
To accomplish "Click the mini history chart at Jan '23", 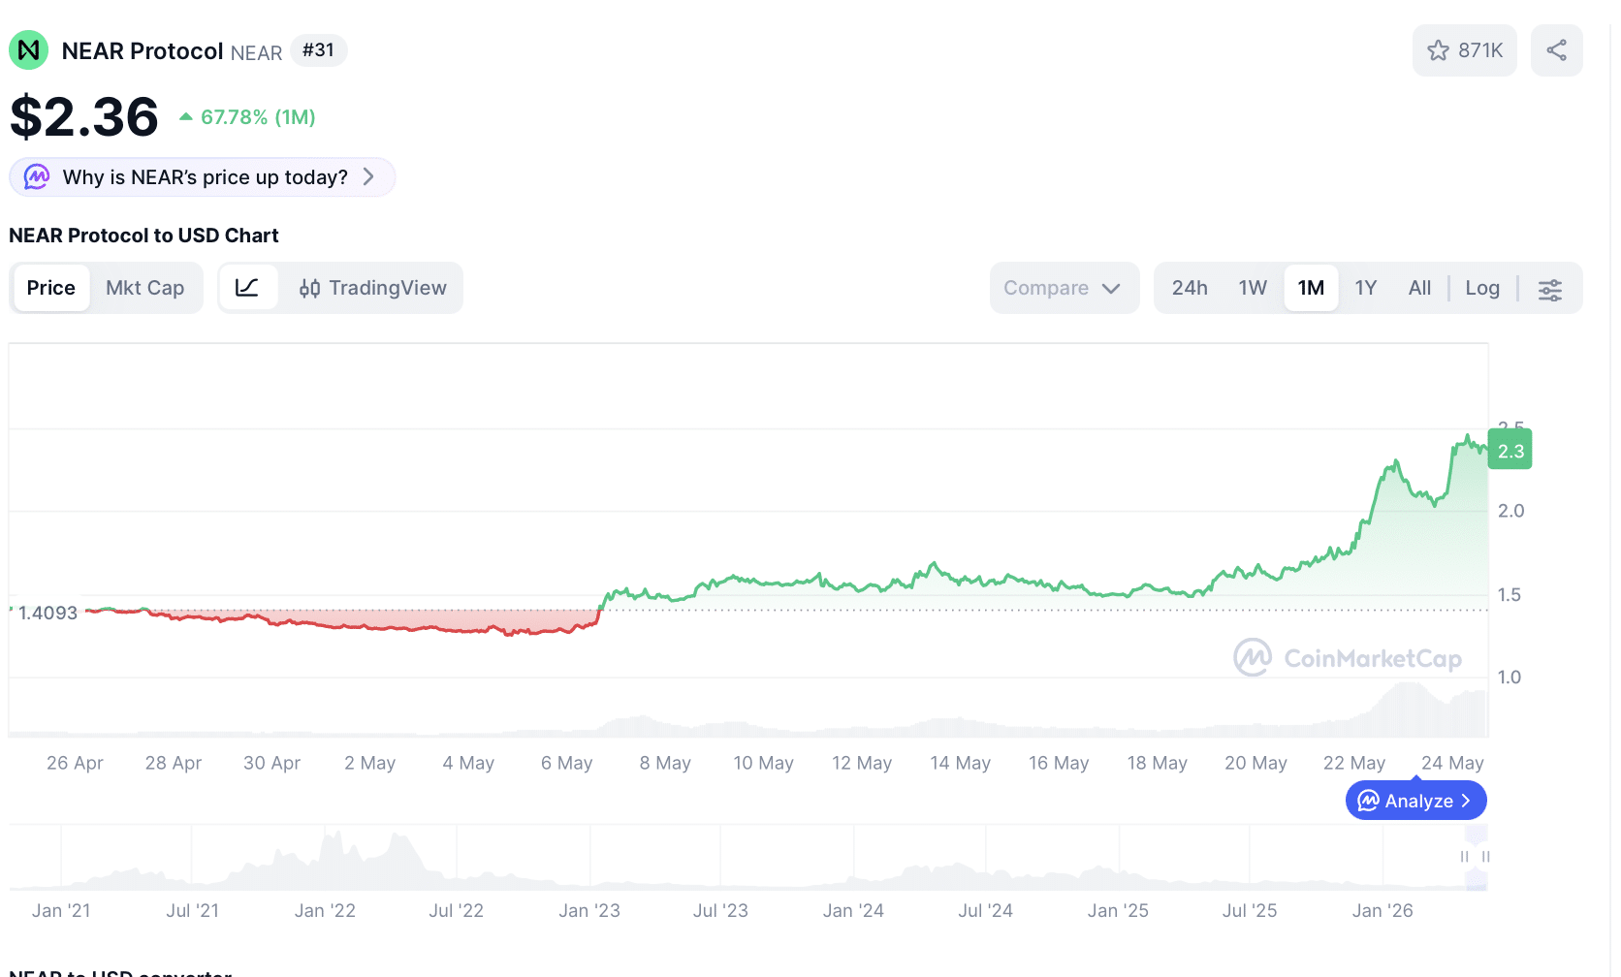I will tap(589, 858).
